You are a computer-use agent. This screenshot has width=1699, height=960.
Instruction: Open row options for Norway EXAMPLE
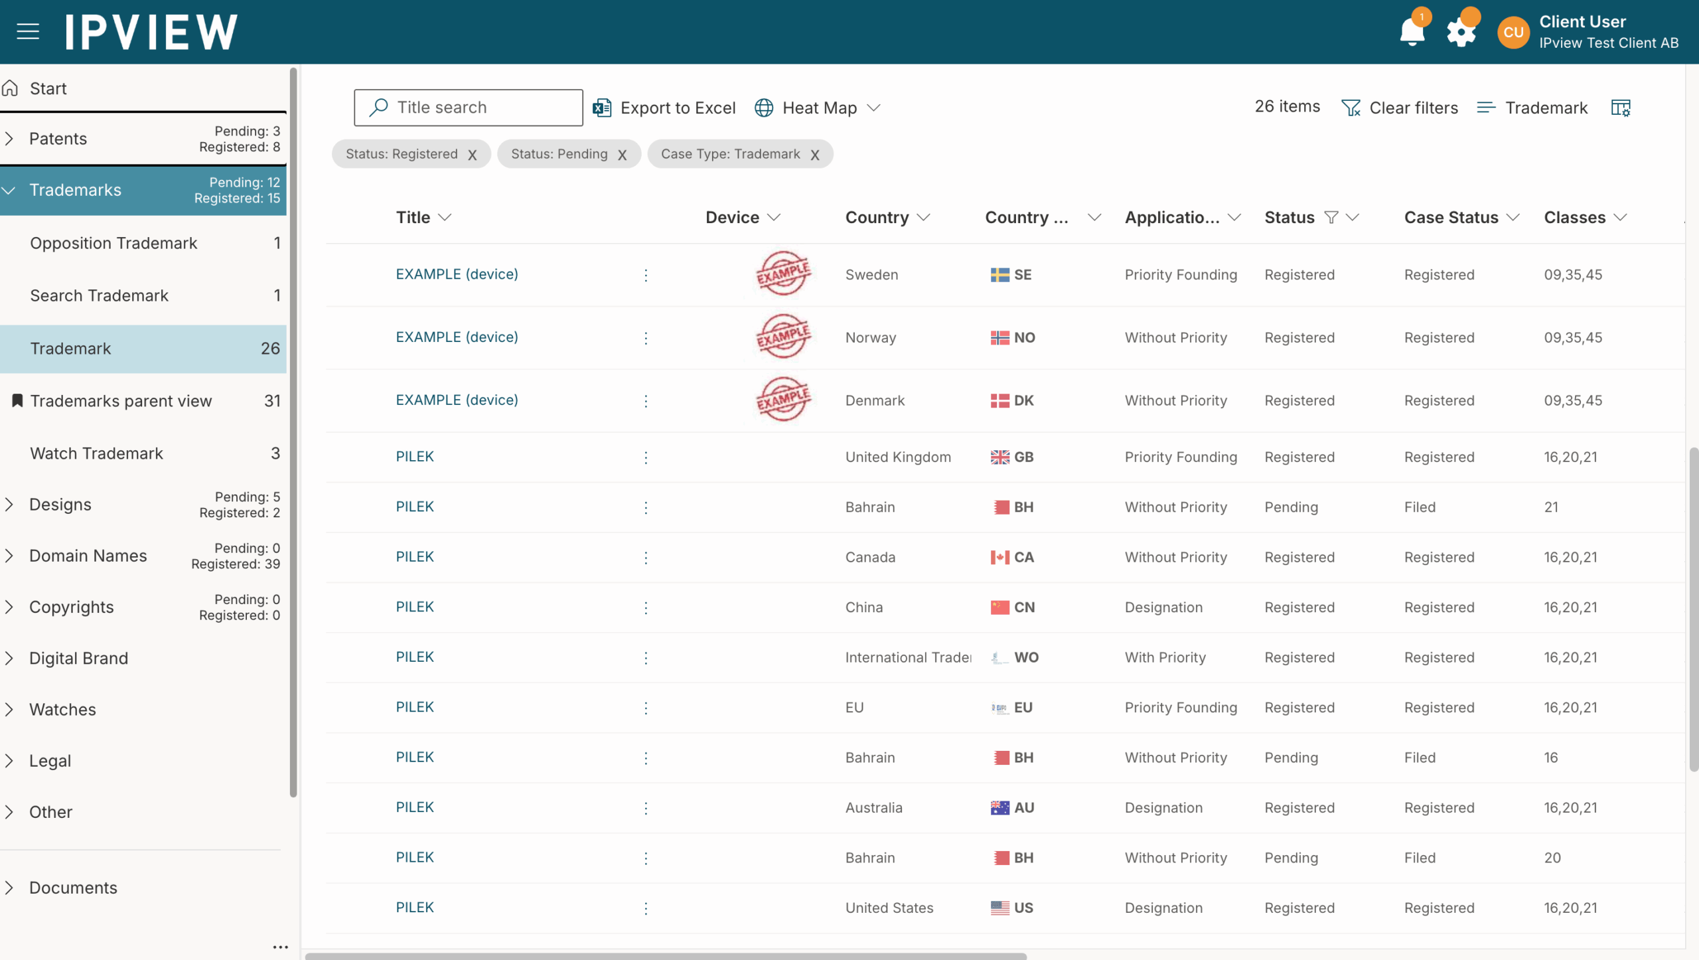tap(646, 338)
